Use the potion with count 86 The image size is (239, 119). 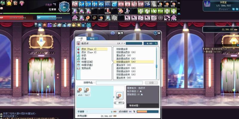pyautogui.click(x=75, y=11)
